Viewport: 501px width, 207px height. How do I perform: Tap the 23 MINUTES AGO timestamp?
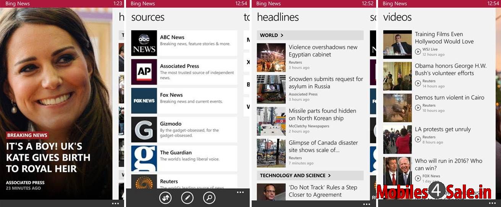[x=24, y=188]
